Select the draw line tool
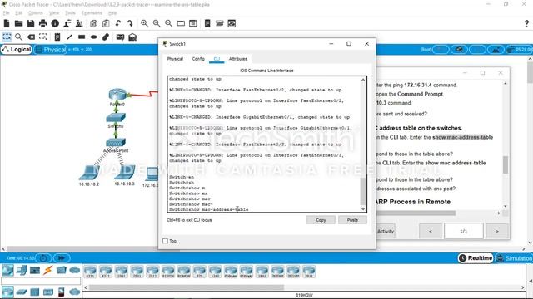Screen dimensions: 533x299 tap(69, 37)
